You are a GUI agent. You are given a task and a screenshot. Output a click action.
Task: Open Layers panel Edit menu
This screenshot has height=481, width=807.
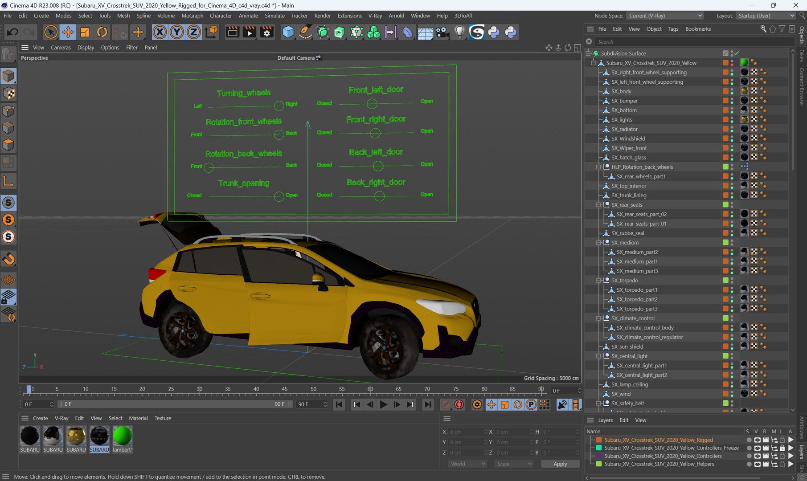tap(624, 420)
